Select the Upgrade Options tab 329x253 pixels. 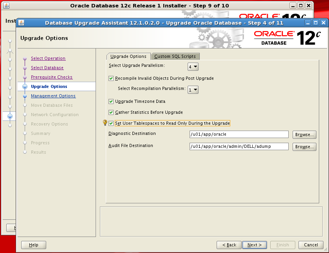click(x=128, y=56)
